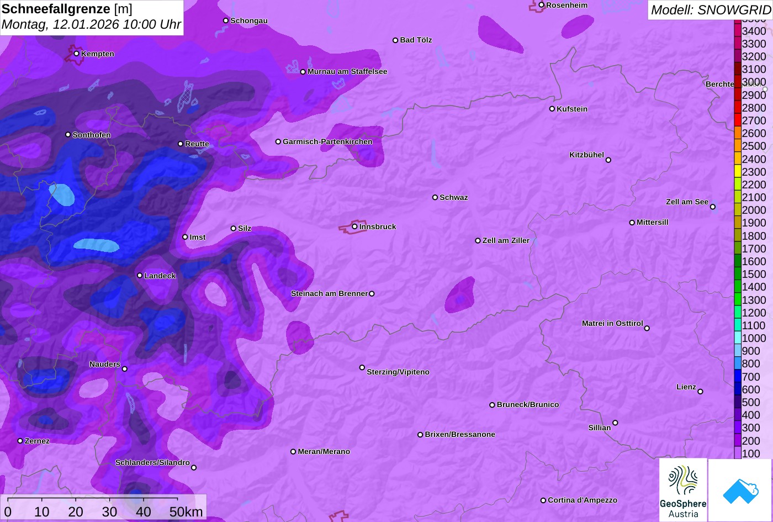Click the 500 legend value
The width and height of the screenshot is (773, 522).
(x=751, y=402)
